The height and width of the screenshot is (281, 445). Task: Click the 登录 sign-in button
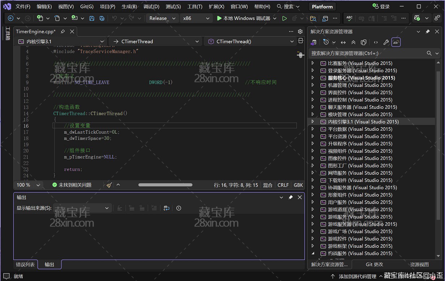pyautogui.click(x=381, y=7)
